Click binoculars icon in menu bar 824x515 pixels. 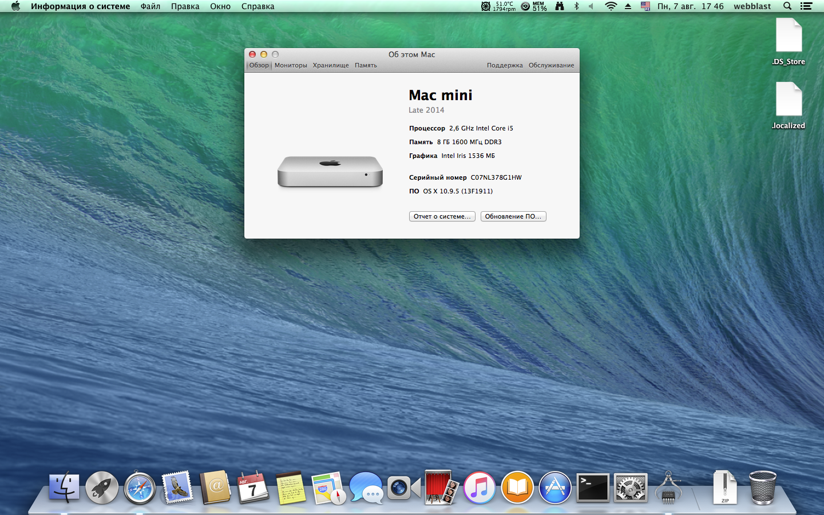tap(560, 6)
